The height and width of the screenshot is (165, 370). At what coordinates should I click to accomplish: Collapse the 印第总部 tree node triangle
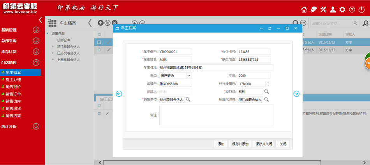pyautogui.click(x=48, y=34)
